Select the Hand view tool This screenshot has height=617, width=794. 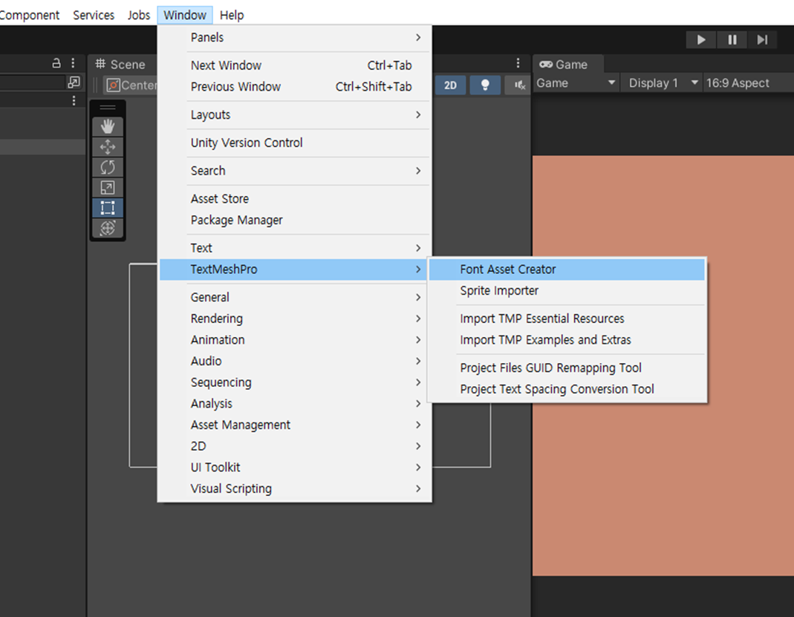coord(108,126)
